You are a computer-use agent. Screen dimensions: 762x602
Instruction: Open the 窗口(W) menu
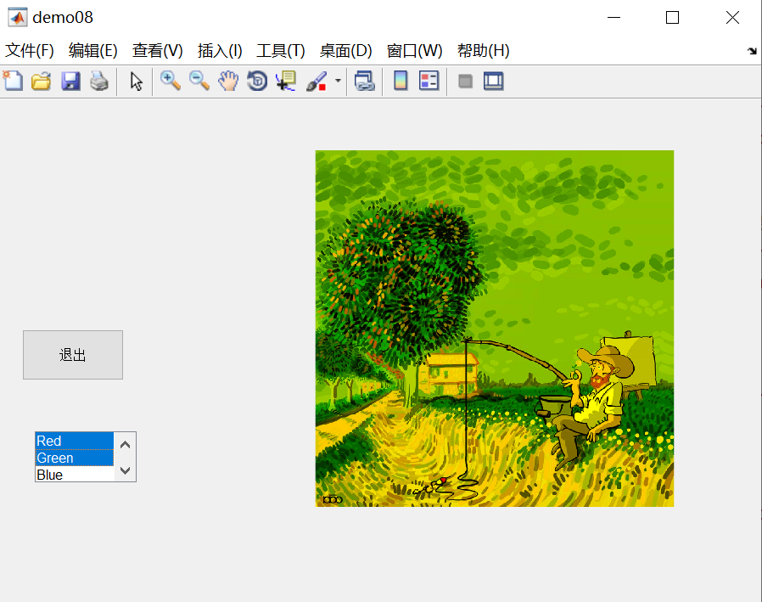[x=415, y=51]
